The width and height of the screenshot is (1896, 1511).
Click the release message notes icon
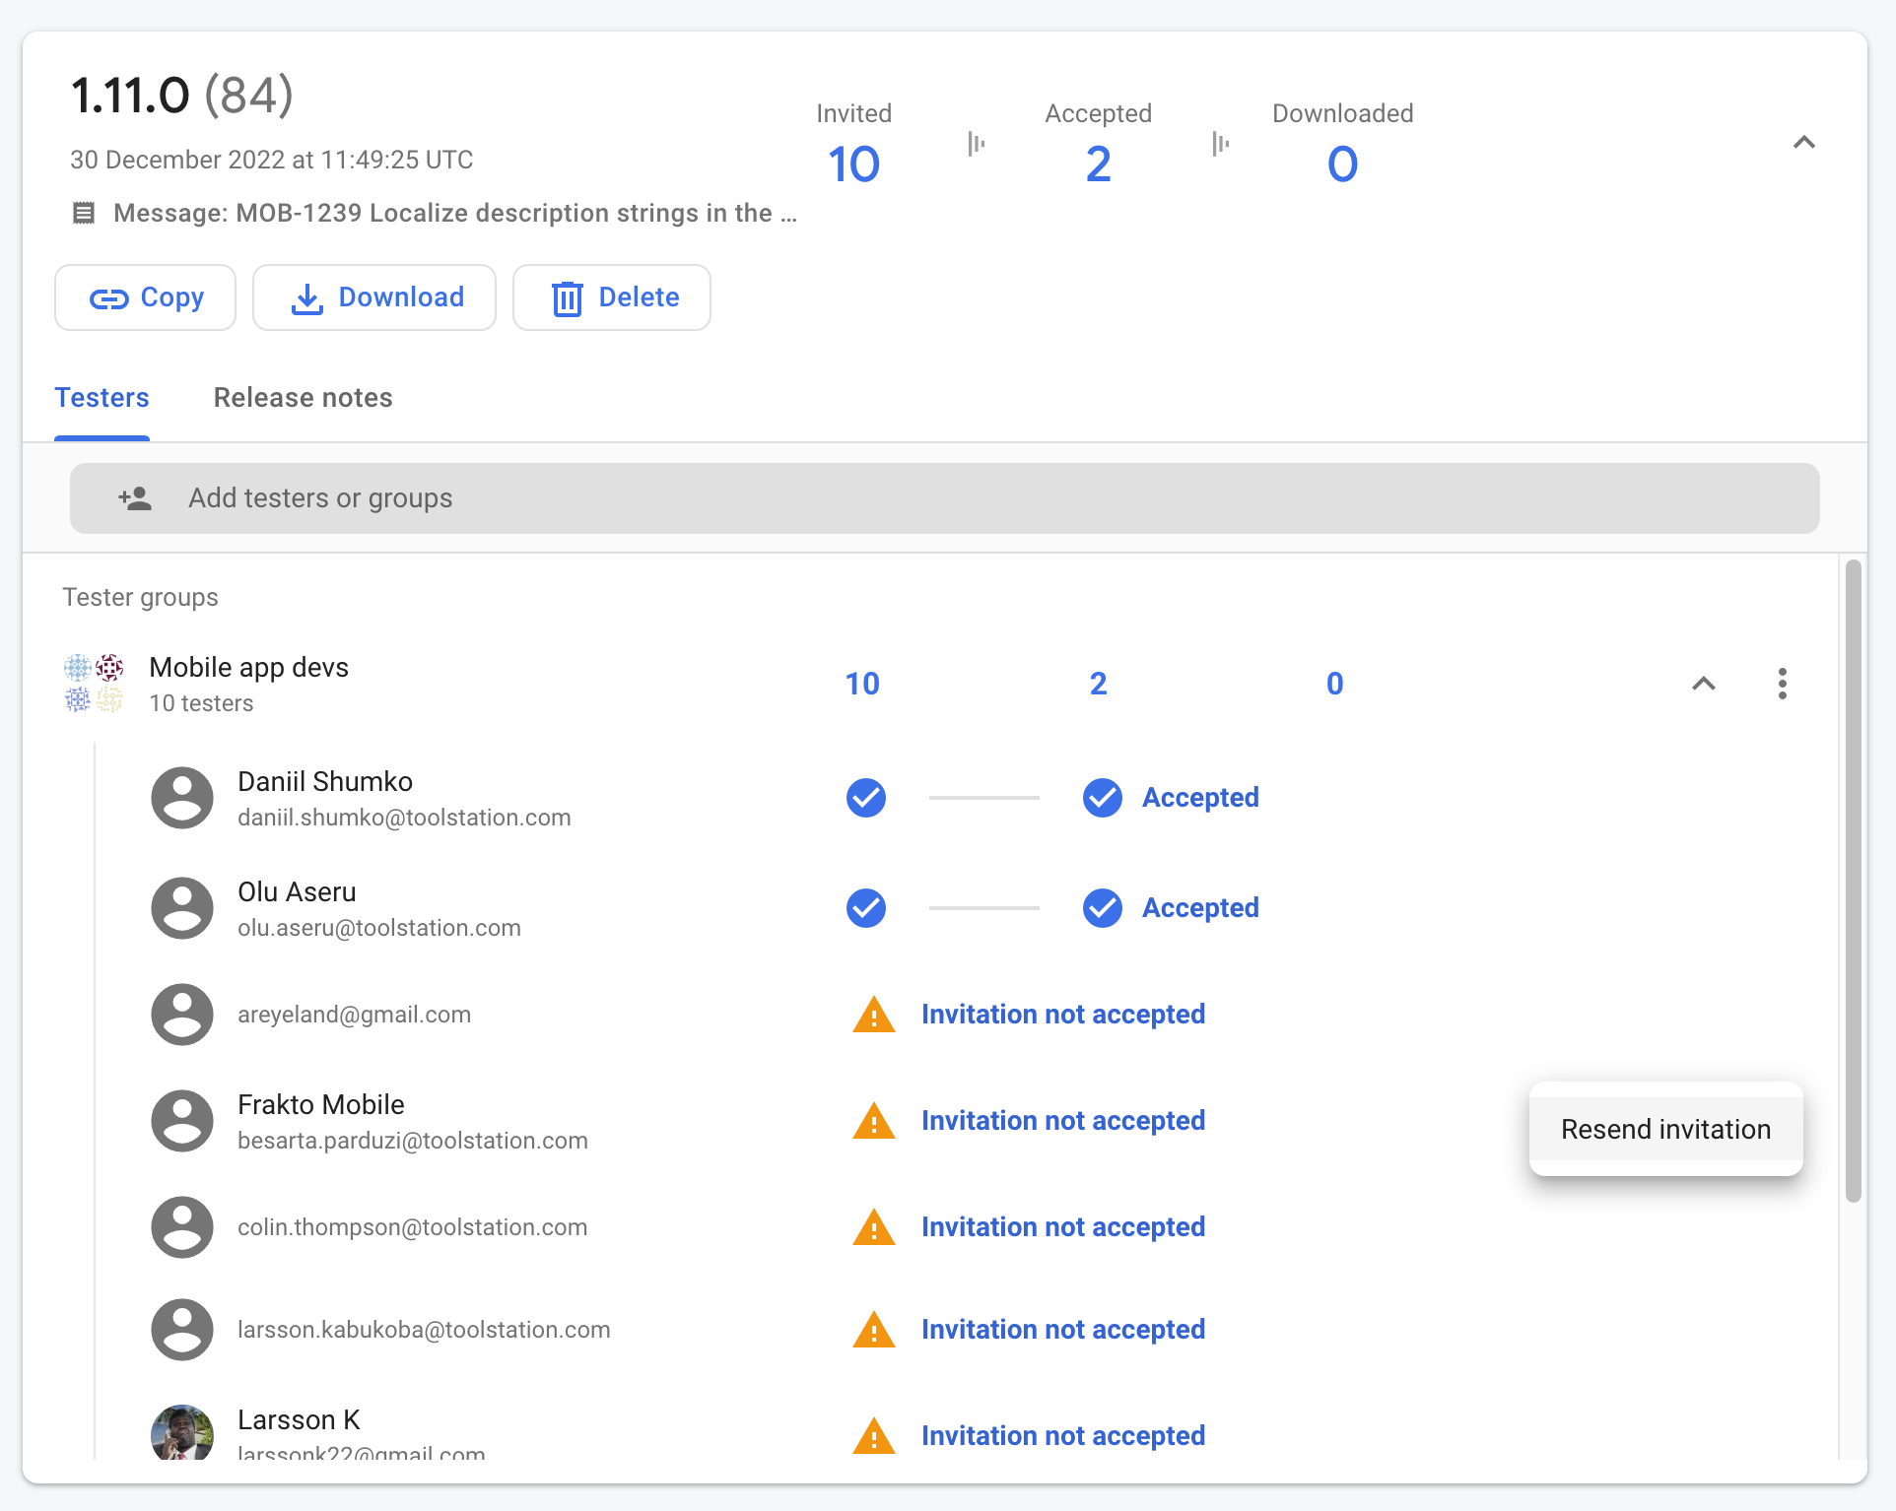coord(84,213)
